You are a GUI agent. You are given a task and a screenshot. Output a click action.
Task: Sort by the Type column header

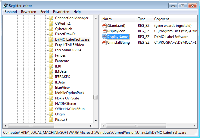tap(144, 19)
